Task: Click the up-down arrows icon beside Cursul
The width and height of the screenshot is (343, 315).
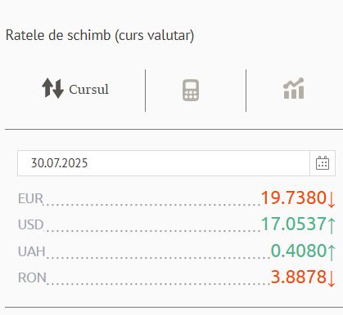Action: pos(52,88)
